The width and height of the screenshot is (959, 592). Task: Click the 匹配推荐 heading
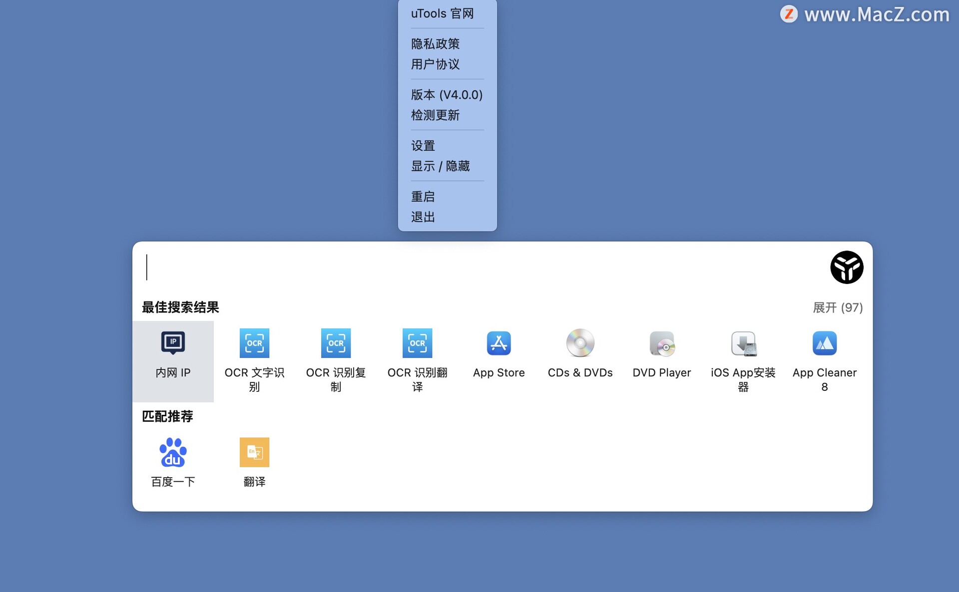tap(167, 416)
